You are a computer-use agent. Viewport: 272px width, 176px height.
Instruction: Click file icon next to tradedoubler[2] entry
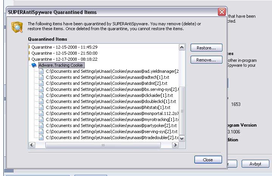coord(41,138)
